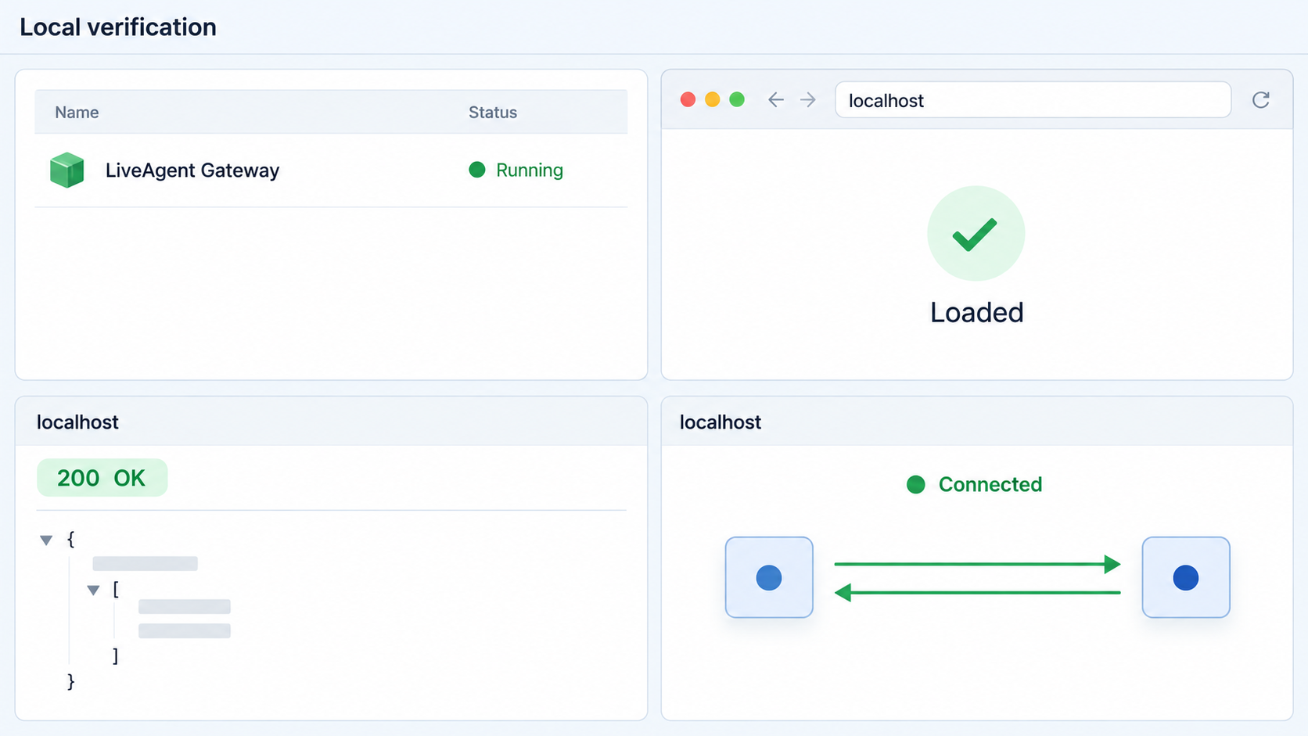Go back using the browser back arrow
The height and width of the screenshot is (736, 1308).
coord(775,100)
